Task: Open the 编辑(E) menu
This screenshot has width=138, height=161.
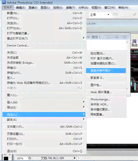Action: coord(20,8)
